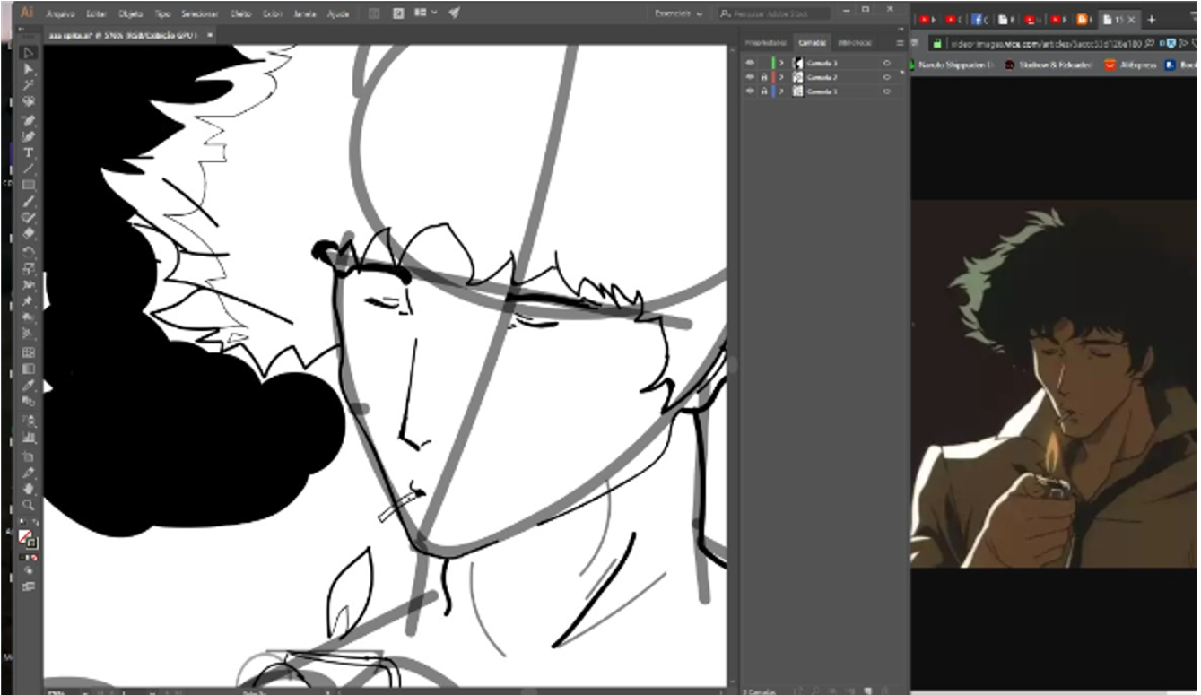
Task: Select the Rotate tool
Action: 29,251
